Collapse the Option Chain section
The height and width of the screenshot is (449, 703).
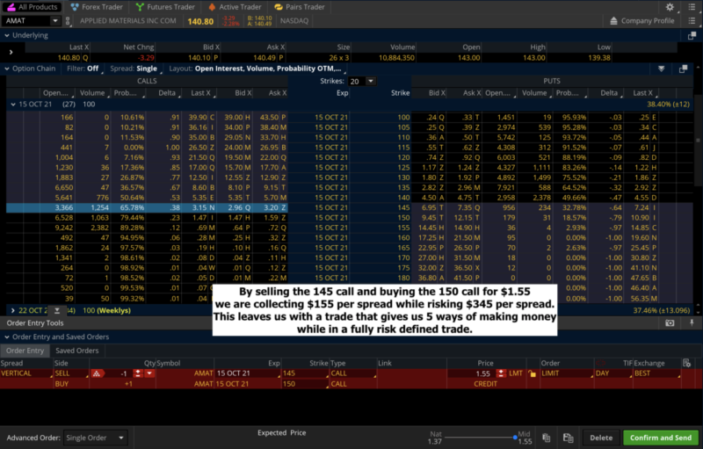pos(7,69)
